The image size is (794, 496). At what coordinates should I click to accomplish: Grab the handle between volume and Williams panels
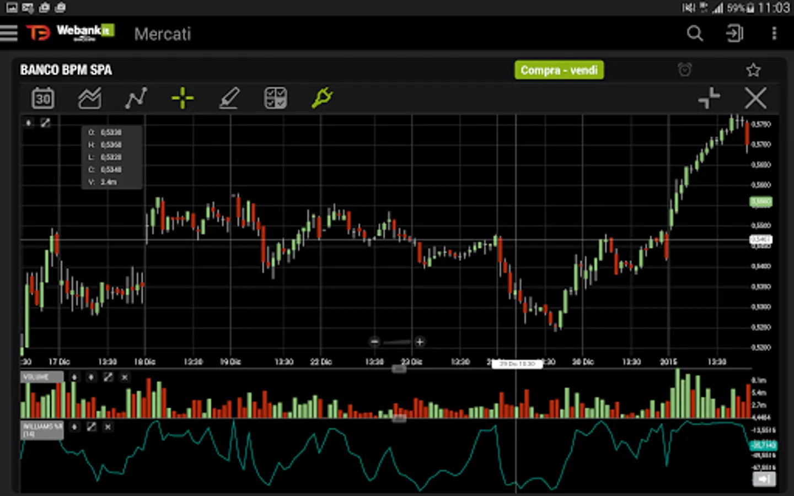tap(399, 419)
